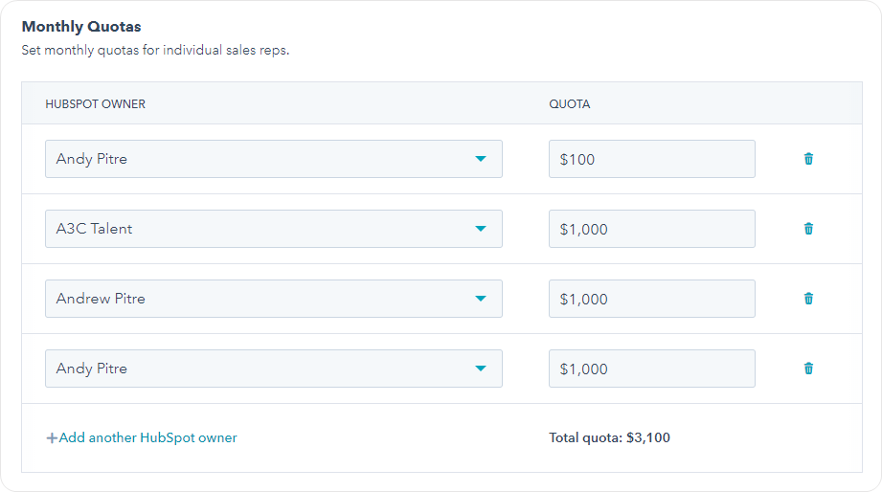Image resolution: width=882 pixels, height=492 pixels.
Task: Click the plus icon beside Add another owner
Action: [52, 438]
